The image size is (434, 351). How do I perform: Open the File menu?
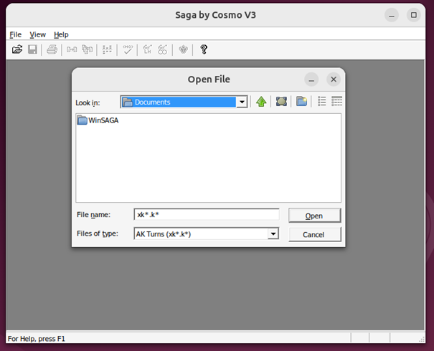pos(15,34)
